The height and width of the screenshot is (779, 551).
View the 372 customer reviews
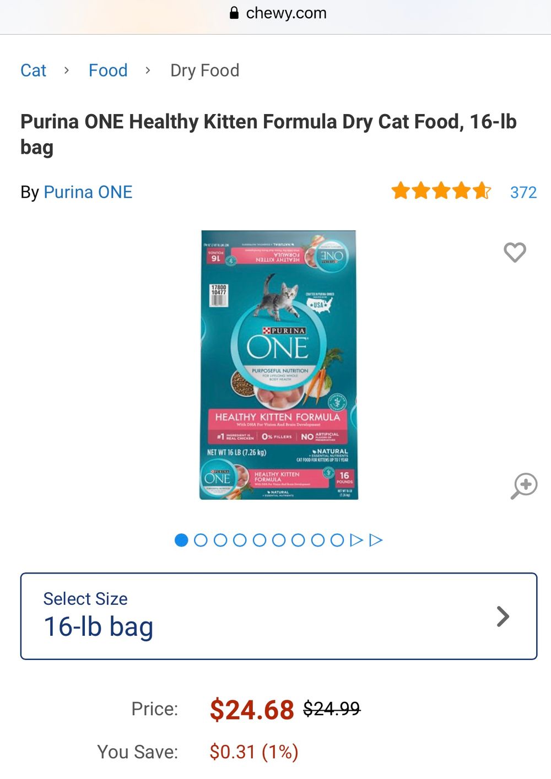[523, 192]
